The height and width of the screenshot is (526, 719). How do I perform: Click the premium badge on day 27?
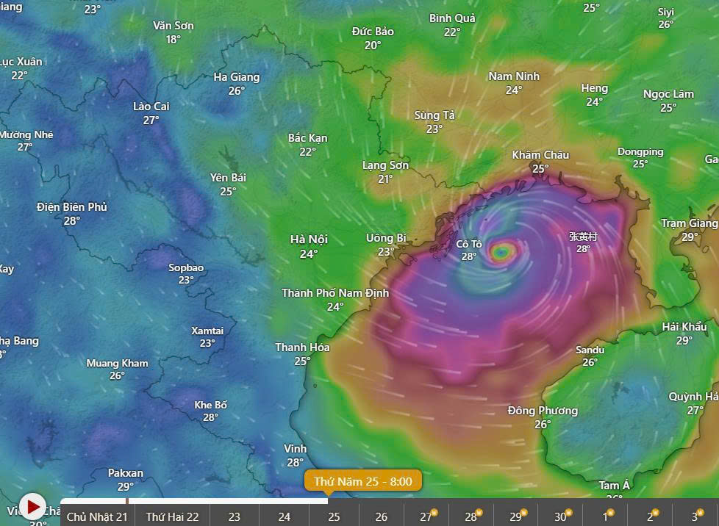pyautogui.click(x=434, y=512)
